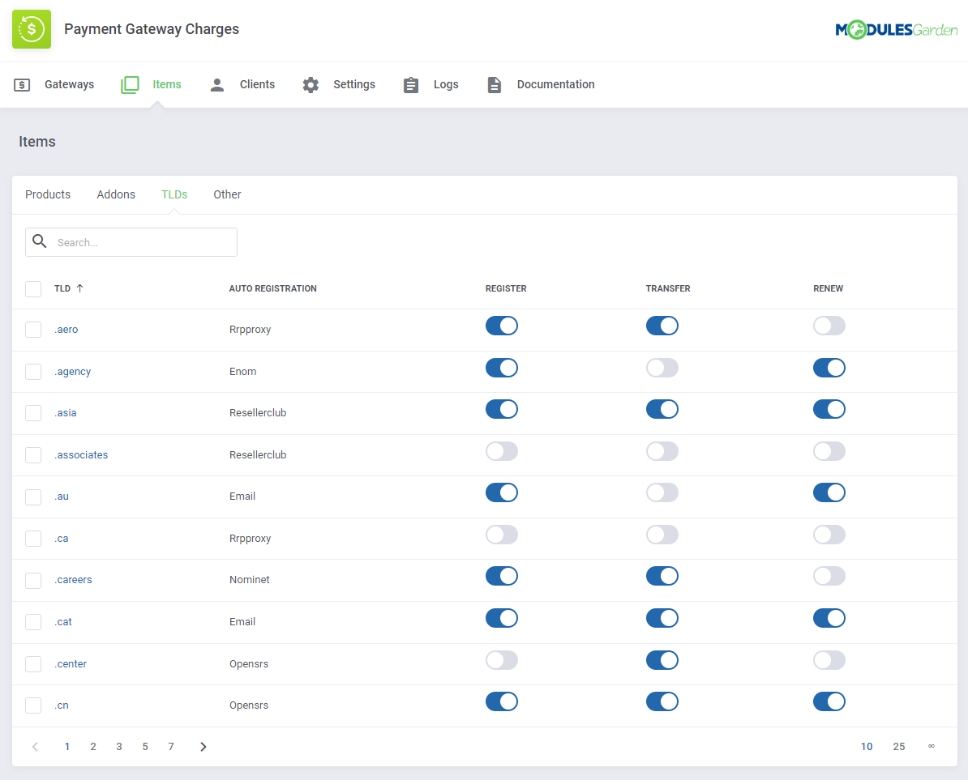
Task: Enable Renew toggle for .careers
Action: tap(829, 576)
